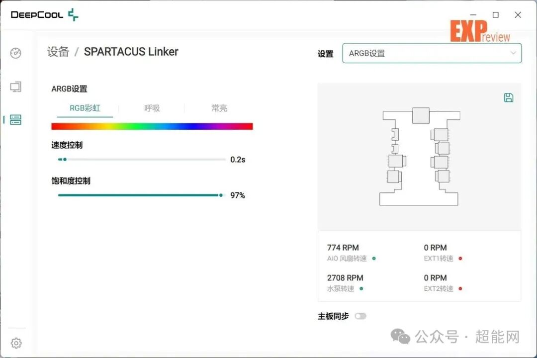Click the green status dot next to AIO 风扇转速
This screenshot has height=358, width=537.
click(x=373, y=259)
